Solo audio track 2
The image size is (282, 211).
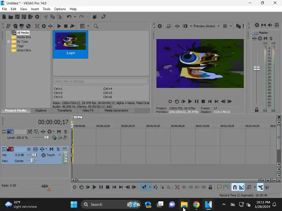pyautogui.click(x=58, y=149)
